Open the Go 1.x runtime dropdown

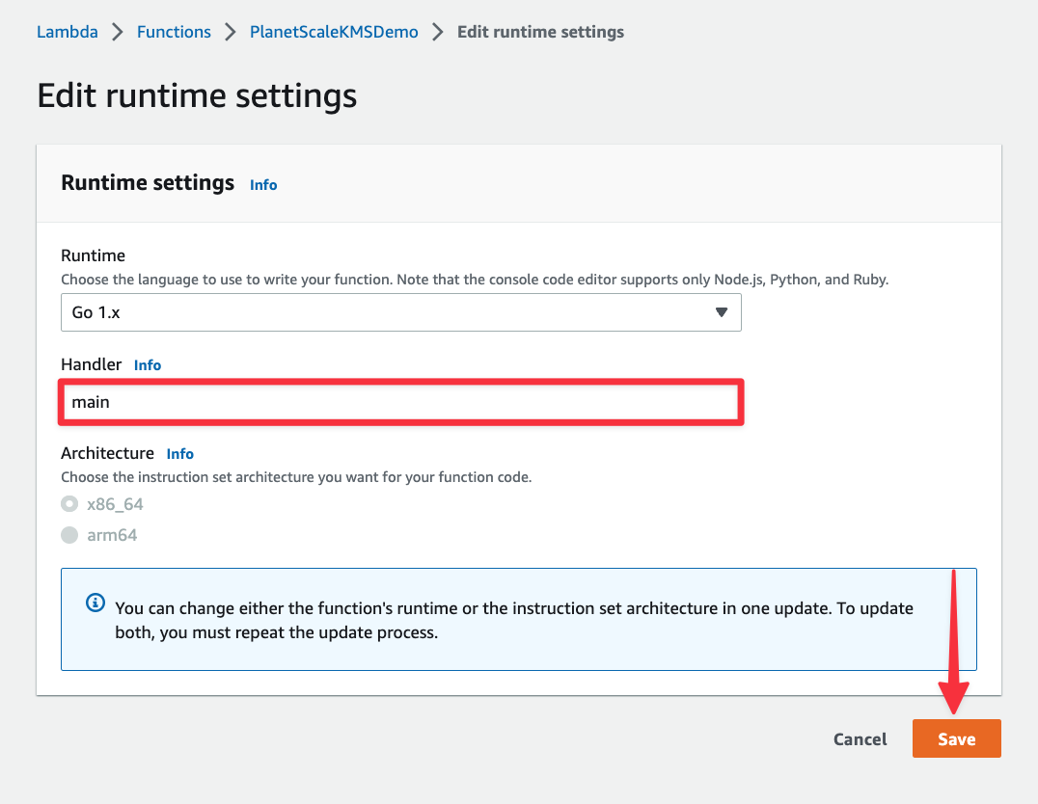pyautogui.click(x=401, y=312)
